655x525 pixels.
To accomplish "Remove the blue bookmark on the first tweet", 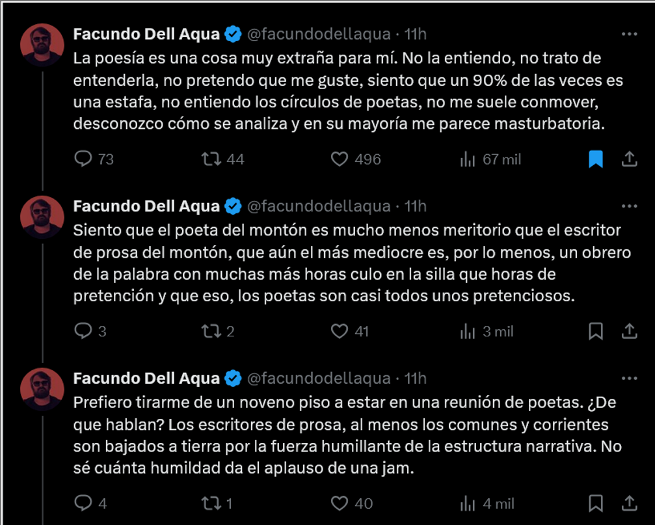I will [x=595, y=159].
